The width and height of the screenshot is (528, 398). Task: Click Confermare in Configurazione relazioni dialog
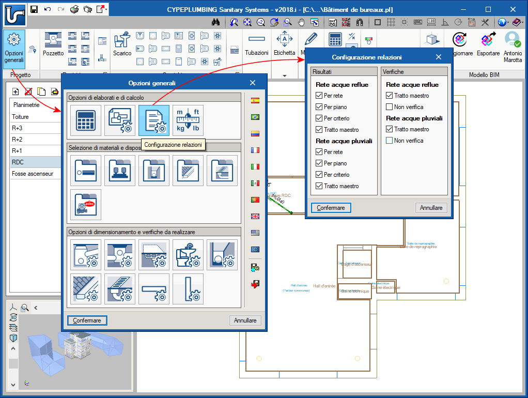(x=331, y=208)
